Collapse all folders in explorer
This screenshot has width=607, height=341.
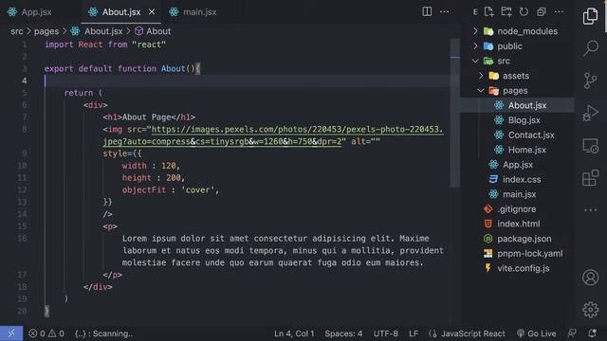pyautogui.click(x=542, y=12)
